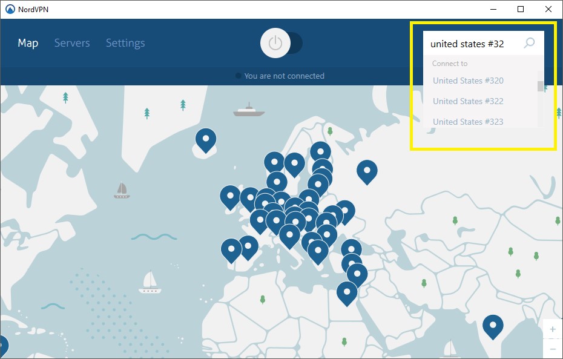
Task: Click the 'You are not connected' status
Action: pos(284,76)
